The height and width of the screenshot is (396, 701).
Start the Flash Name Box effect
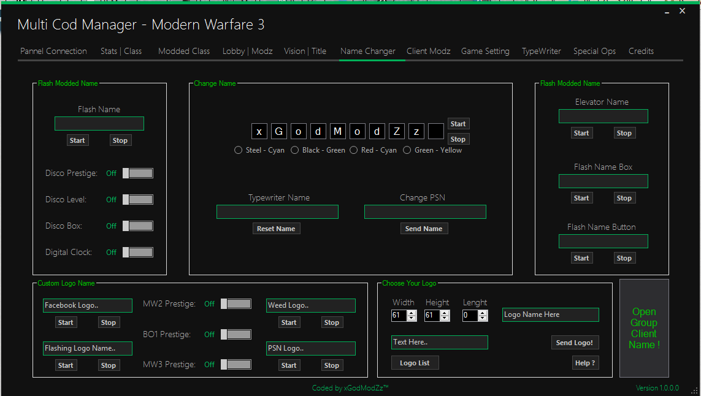[581, 198]
